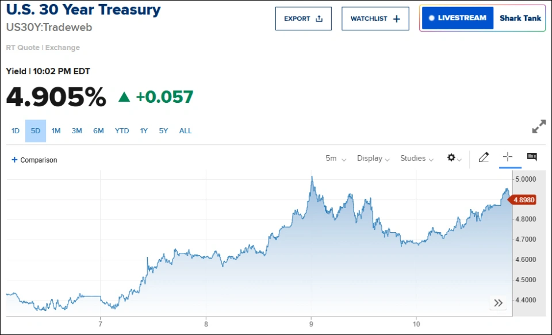
Task: Open chart settings gear
Action: click(454, 158)
